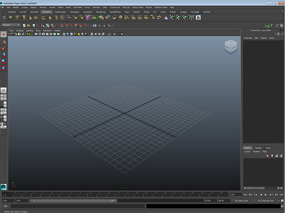Open the Edit Mesh menu
Viewport: 285px width, 213px height.
click(x=77, y=8)
